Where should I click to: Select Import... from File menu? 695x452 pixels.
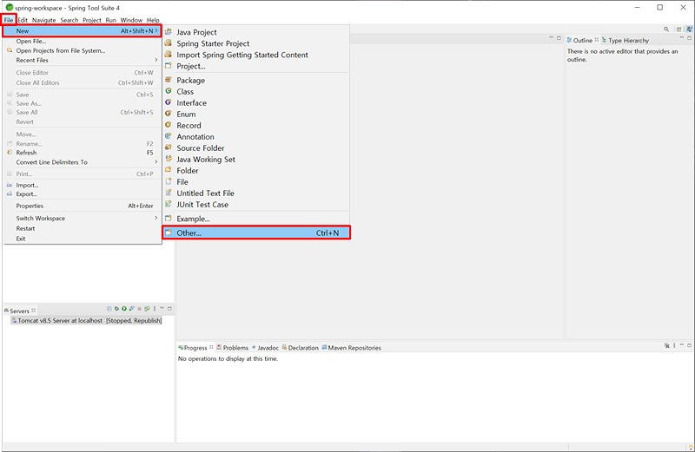83,185
